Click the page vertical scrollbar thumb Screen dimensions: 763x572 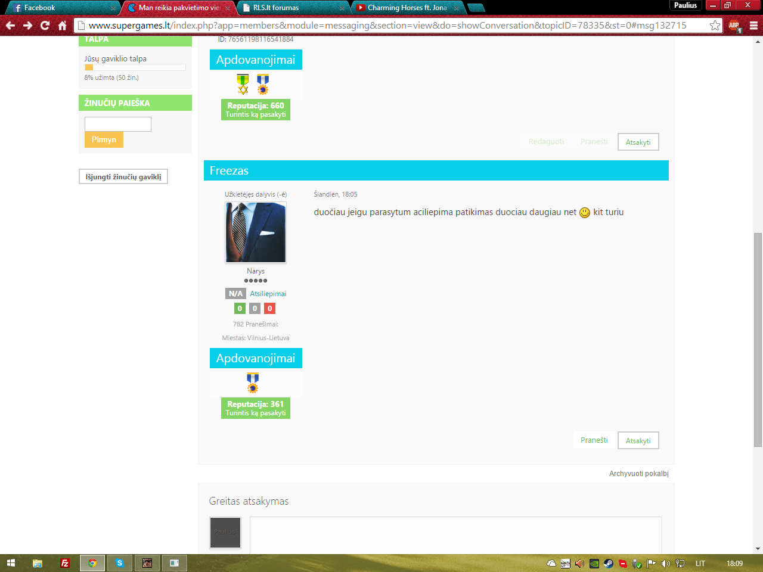click(758, 340)
